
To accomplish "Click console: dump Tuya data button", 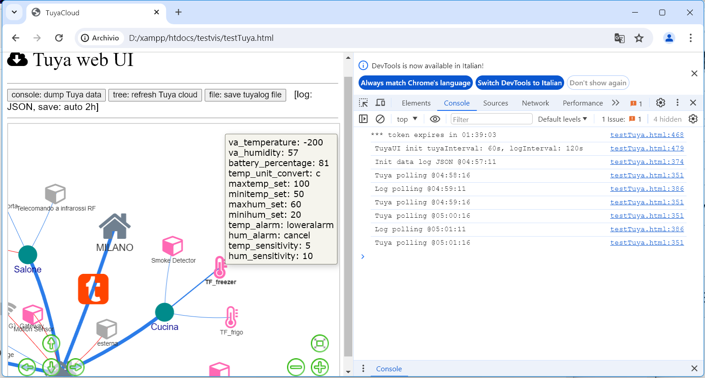I will [x=56, y=95].
